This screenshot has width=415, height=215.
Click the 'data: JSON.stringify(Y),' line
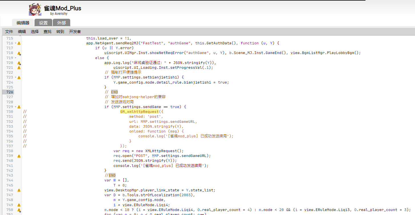tap(156, 127)
